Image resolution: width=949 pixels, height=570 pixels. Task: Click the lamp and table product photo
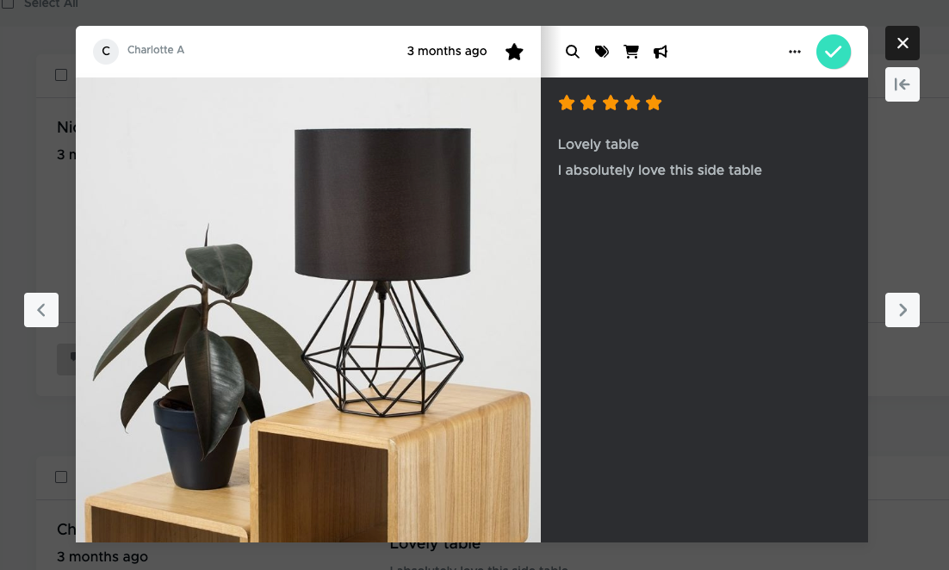point(308,310)
